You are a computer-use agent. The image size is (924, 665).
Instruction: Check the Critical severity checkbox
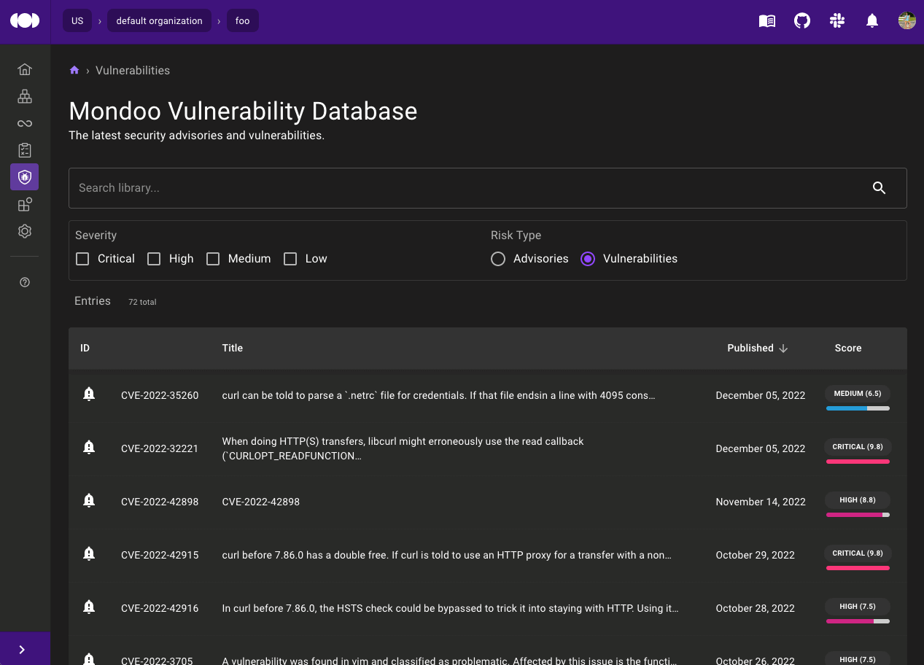click(x=82, y=258)
